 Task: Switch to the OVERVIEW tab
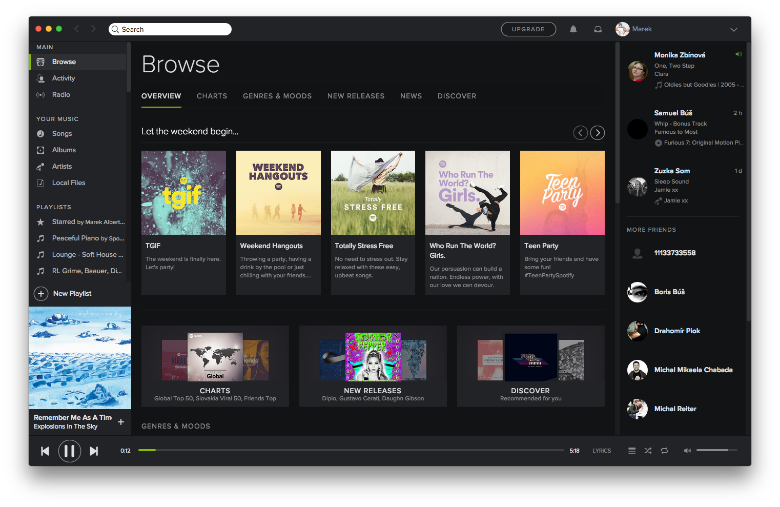[x=161, y=96]
